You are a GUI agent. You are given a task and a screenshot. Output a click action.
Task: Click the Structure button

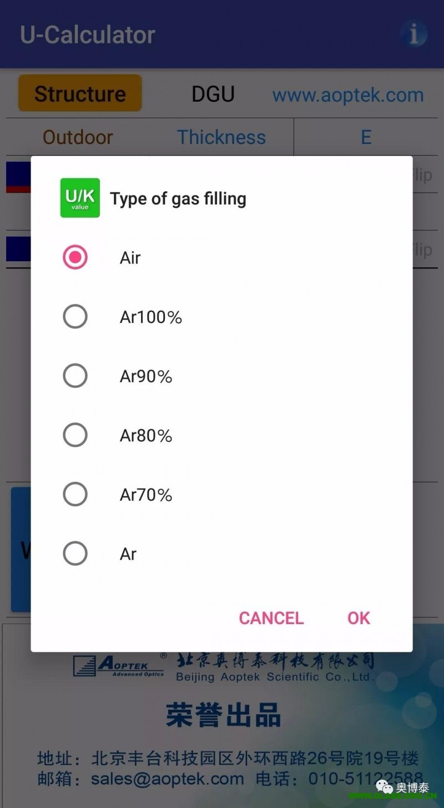click(x=80, y=93)
